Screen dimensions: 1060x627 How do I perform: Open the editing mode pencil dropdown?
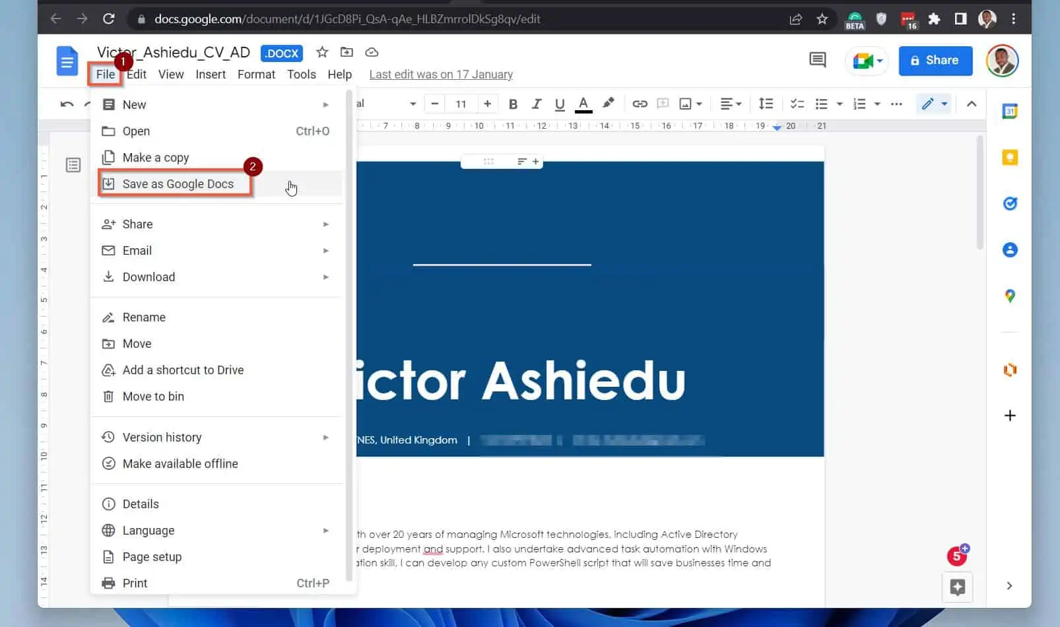934,104
